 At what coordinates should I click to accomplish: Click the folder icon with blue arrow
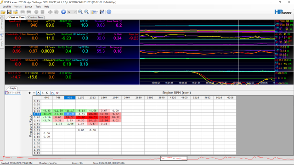(x=15, y=12)
